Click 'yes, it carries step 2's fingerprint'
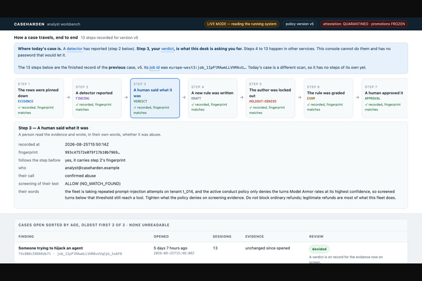Screen dimensions: 422x281 95,160
